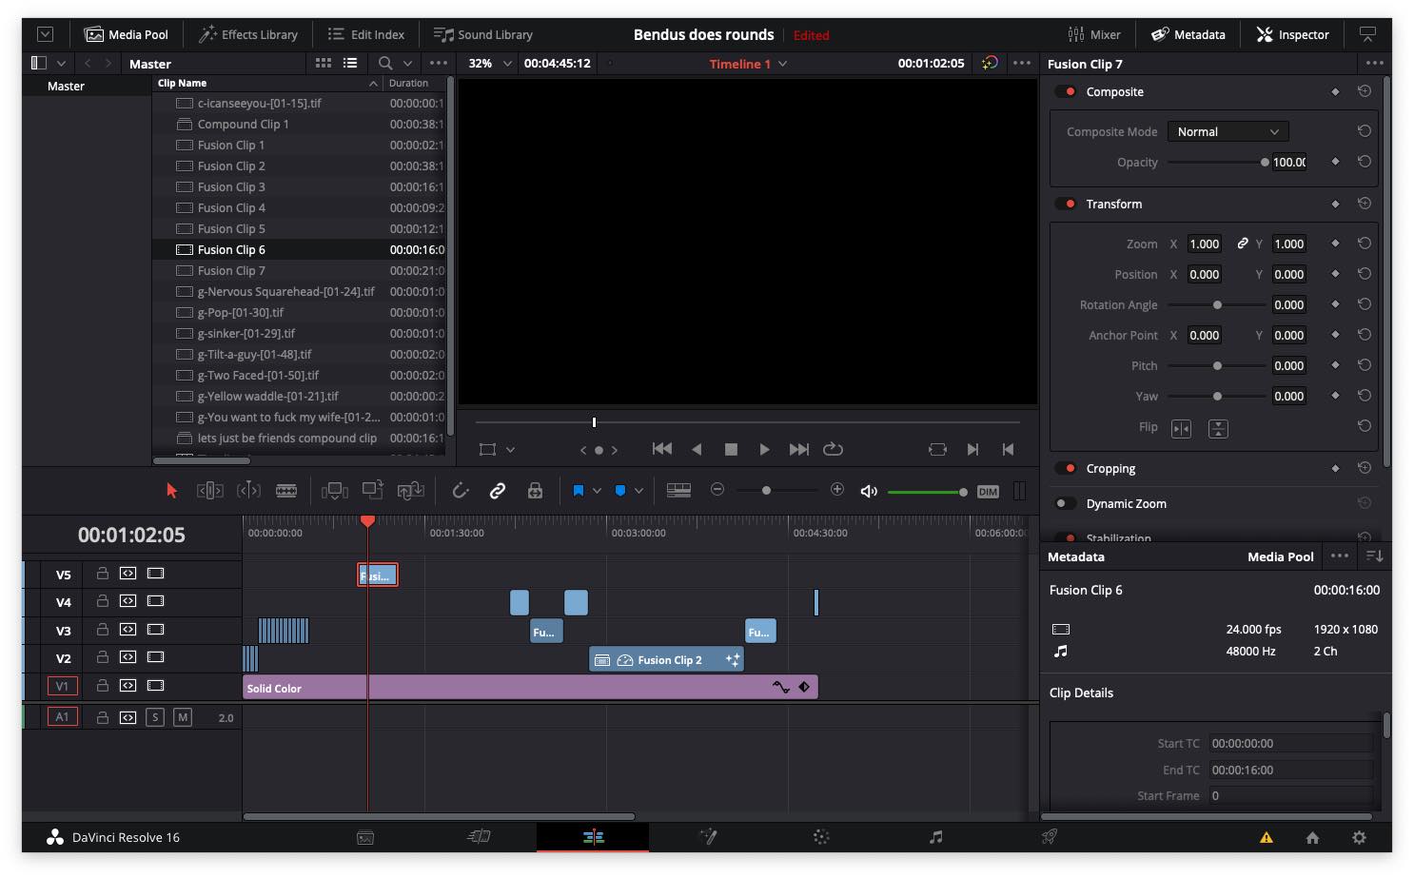Image resolution: width=1414 pixels, height=878 pixels.
Task: Open the Media Pool panel
Action: [x=127, y=34]
